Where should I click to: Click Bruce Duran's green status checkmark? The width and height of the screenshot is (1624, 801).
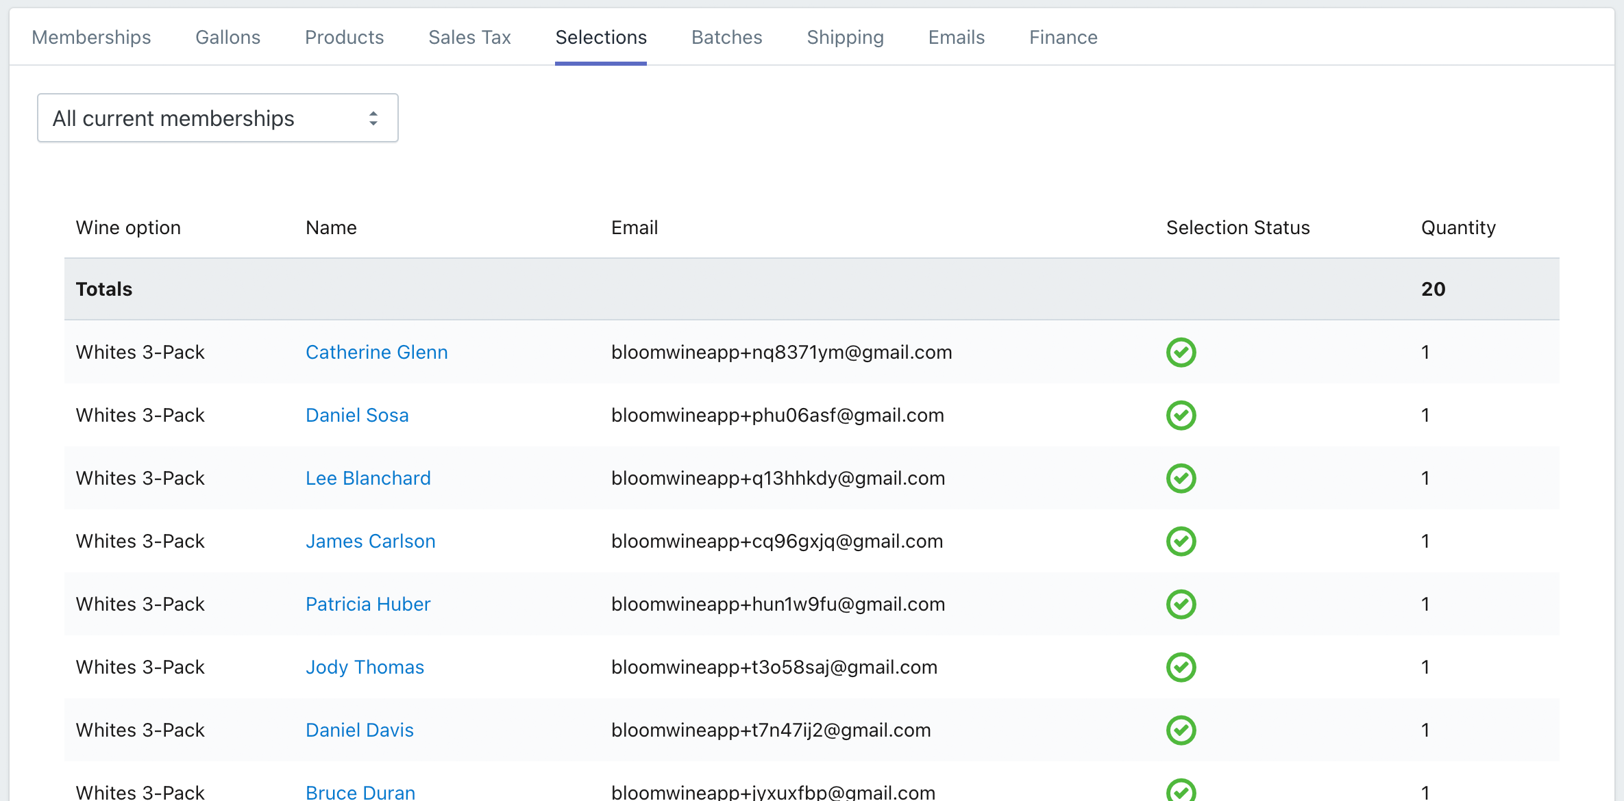1181,791
